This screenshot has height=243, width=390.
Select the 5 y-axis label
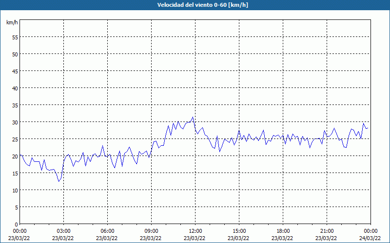pyautogui.click(x=17, y=207)
